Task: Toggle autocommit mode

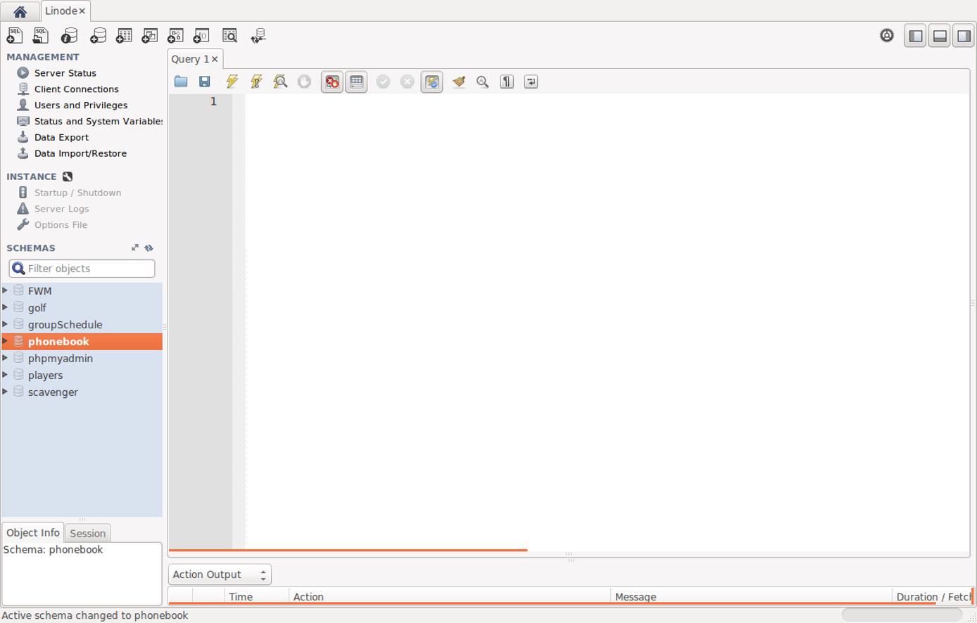Action: pos(431,82)
